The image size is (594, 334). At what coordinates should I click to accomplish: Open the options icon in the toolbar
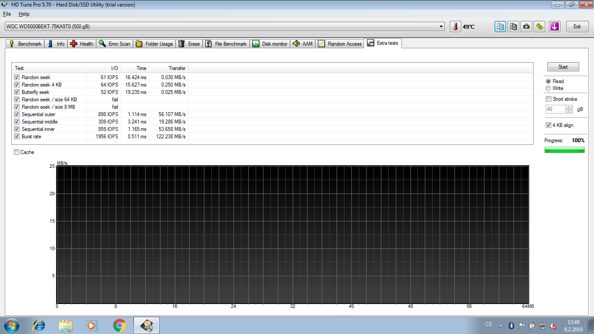pyautogui.click(x=540, y=27)
